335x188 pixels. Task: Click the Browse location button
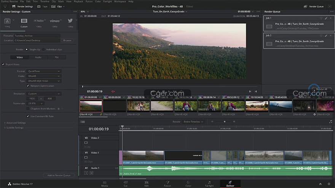pyautogui.click(x=67, y=41)
